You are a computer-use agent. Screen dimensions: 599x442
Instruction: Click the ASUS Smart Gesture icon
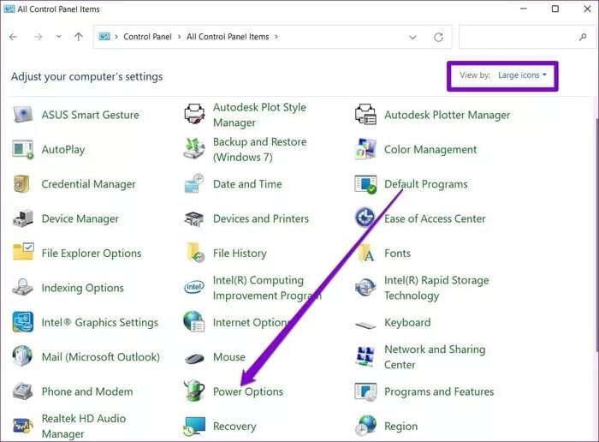click(x=22, y=115)
